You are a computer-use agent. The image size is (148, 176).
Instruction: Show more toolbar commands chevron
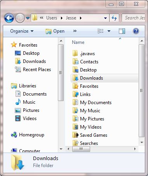75,31
